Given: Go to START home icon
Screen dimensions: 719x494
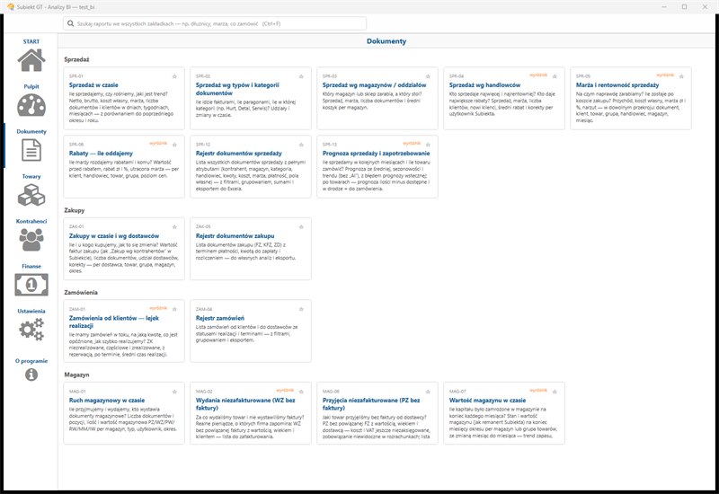Looking at the screenshot, I should (x=31, y=60).
